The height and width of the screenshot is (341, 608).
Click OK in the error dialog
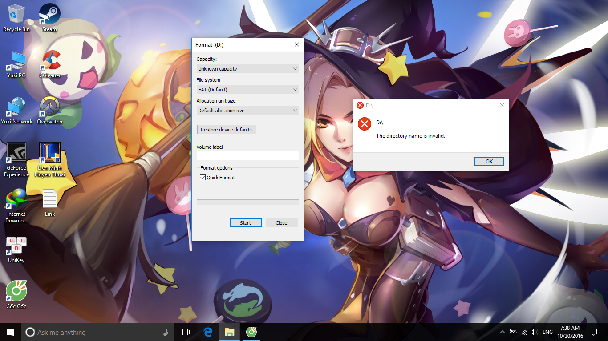(x=489, y=161)
